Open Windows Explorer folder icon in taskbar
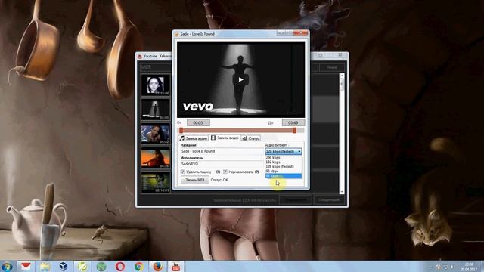Image resolution: width=484 pixels, height=272 pixels. tap(45, 267)
